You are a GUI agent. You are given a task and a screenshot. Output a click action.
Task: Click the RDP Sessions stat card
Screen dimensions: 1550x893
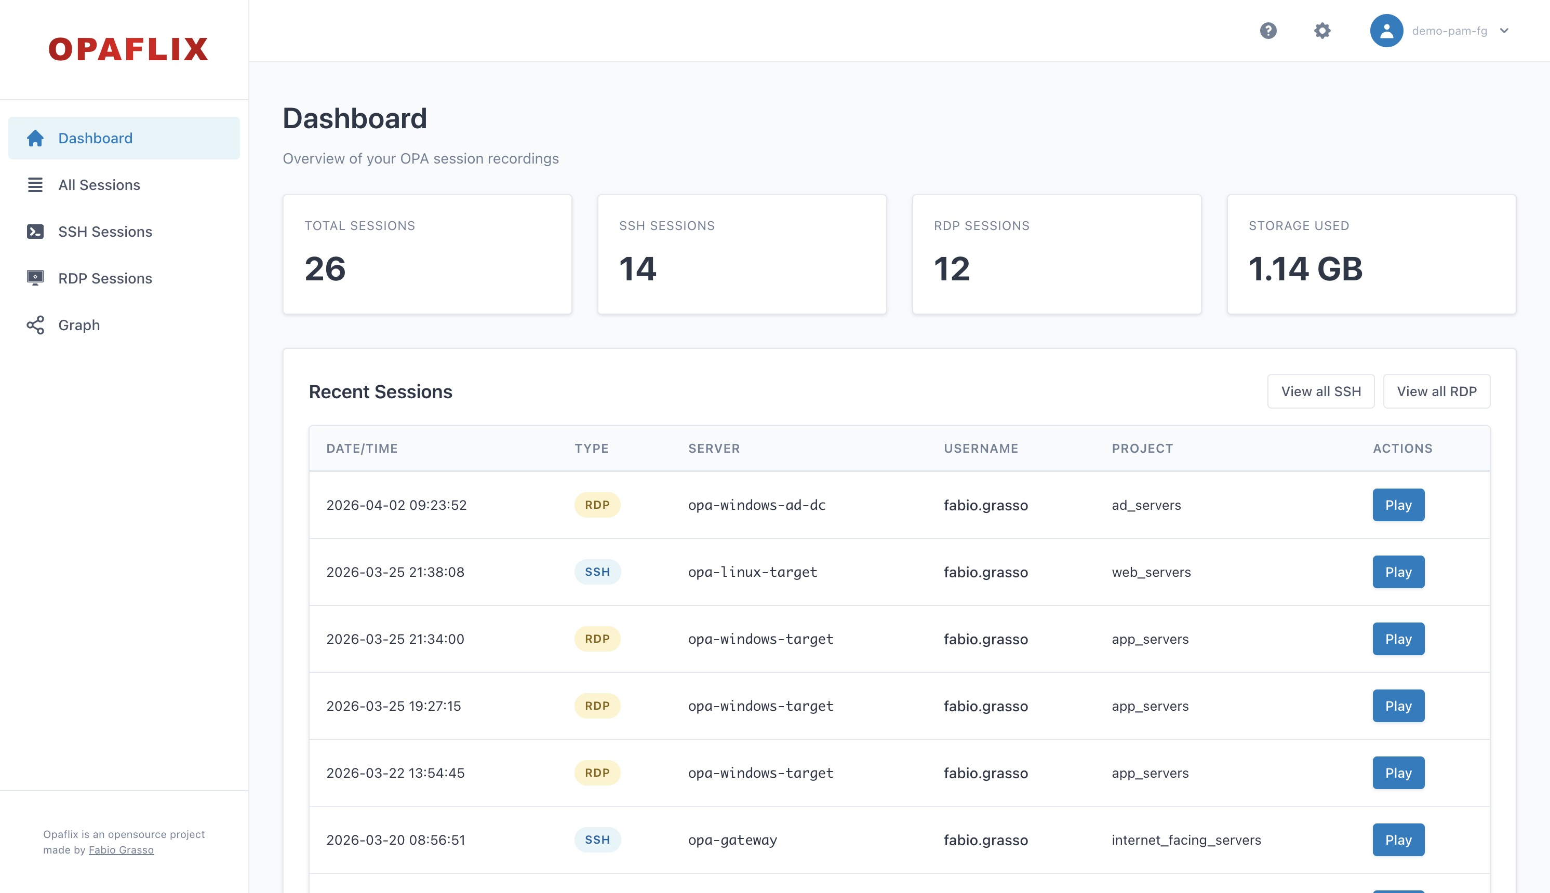(1057, 254)
